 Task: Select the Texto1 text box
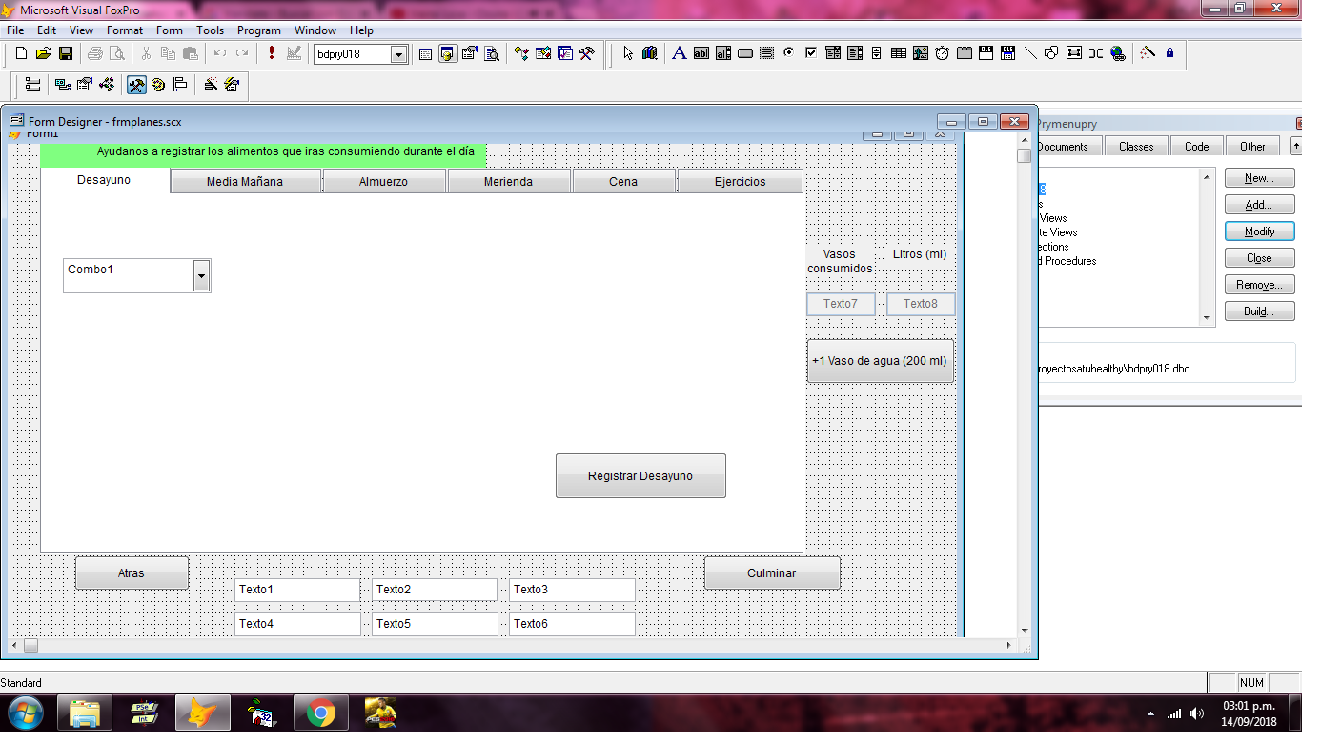297,590
